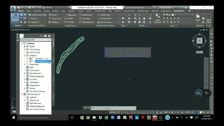The image size is (224, 126).
Task: Click the Select Mode touch button
Action: [x=209, y=19]
